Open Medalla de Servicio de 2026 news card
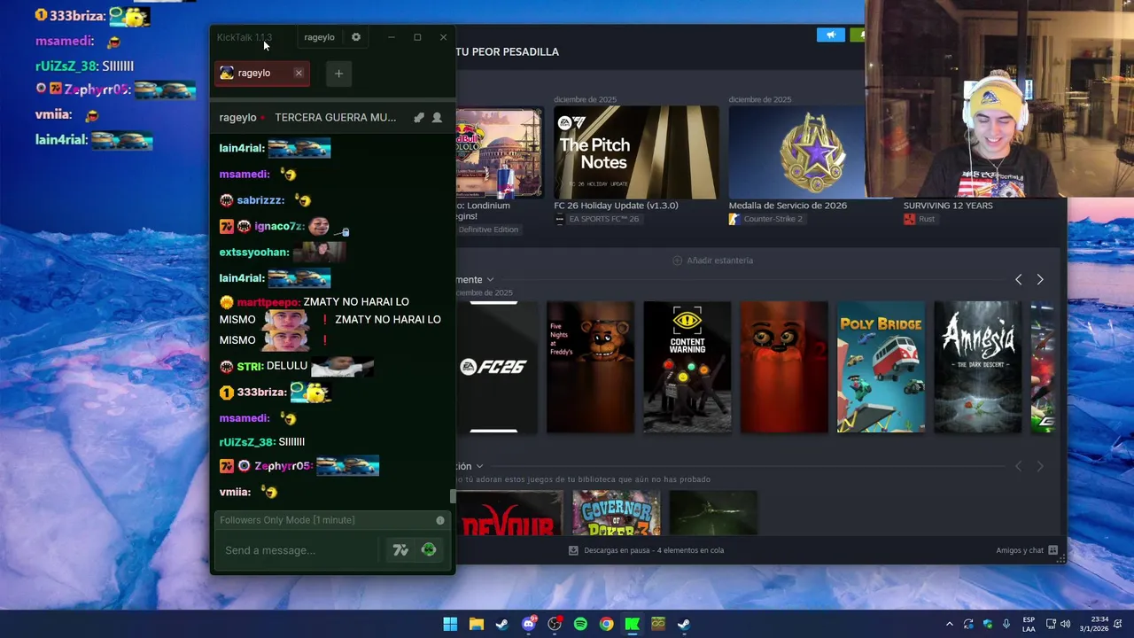Image resolution: width=1134 pixels, height=638 pixels. [797, 152]
